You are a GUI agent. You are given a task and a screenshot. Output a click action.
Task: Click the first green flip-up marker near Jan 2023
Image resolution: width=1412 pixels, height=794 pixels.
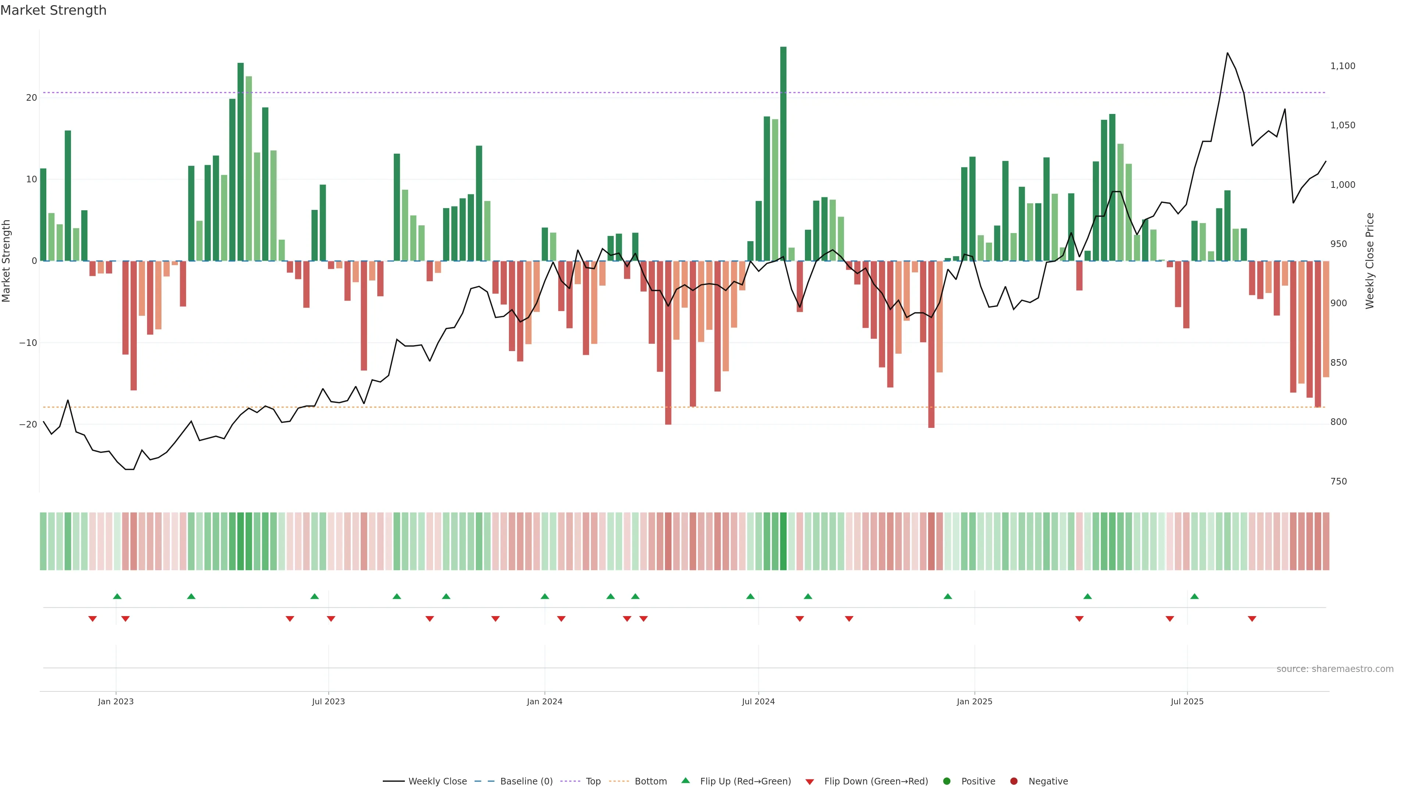117,596
